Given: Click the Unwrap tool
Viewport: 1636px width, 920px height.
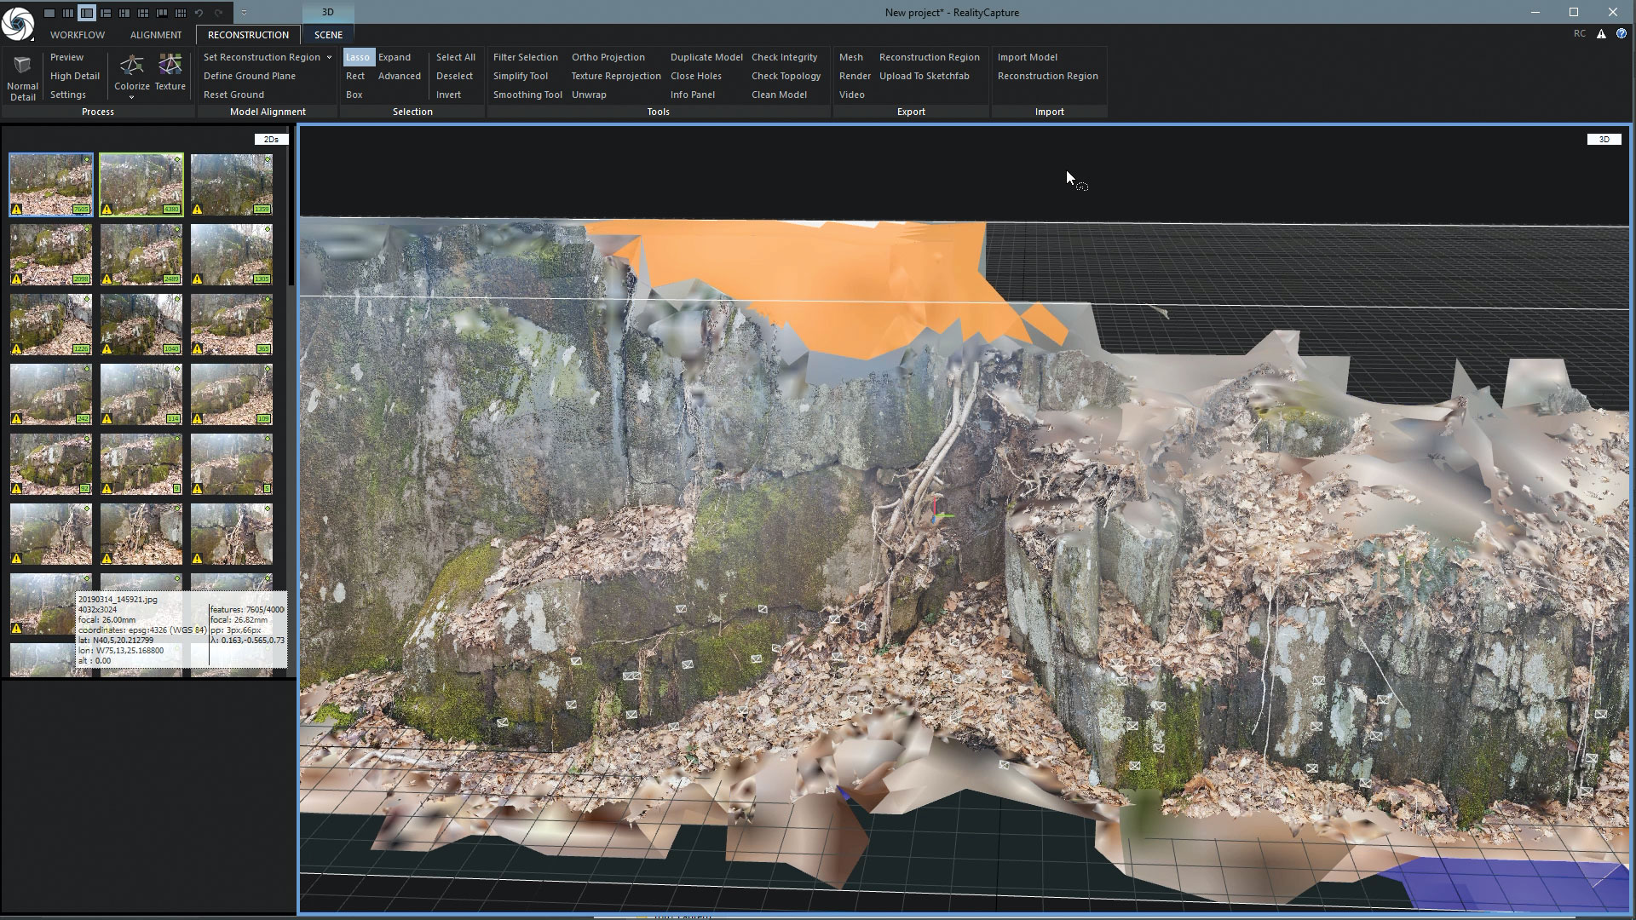Looking at the screenshot, I should coord(590,95).
